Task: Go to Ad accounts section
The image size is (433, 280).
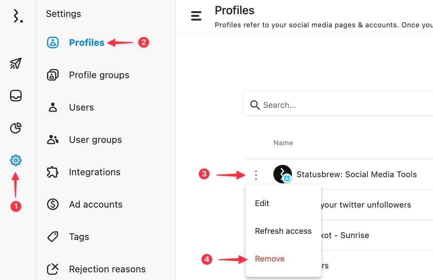Action: (x=96, y=205)
